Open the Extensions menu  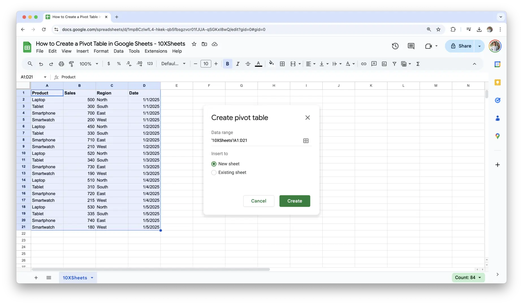156,51
